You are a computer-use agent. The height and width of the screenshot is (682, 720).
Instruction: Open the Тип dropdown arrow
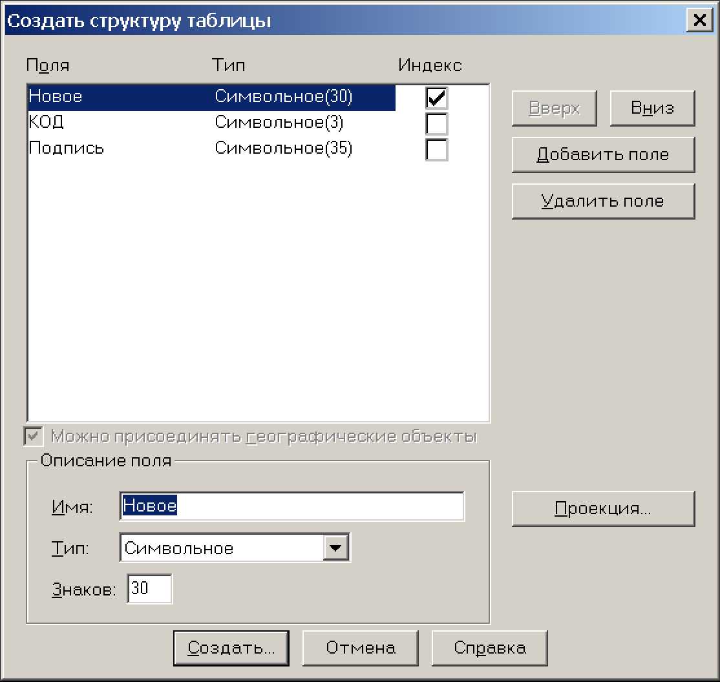(x=335, y=548)
